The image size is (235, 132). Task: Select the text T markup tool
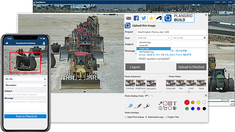pyautogui.click(x=175, y=103)
